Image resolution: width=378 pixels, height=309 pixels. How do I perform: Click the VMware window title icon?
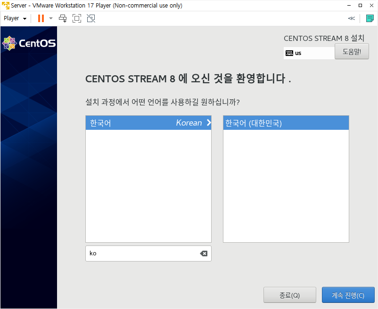click(5, 5)
